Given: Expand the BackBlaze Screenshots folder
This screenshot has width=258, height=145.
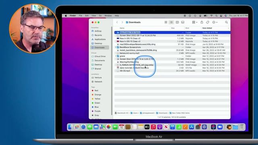Looking at the screenshot, I should click(116, 48).
